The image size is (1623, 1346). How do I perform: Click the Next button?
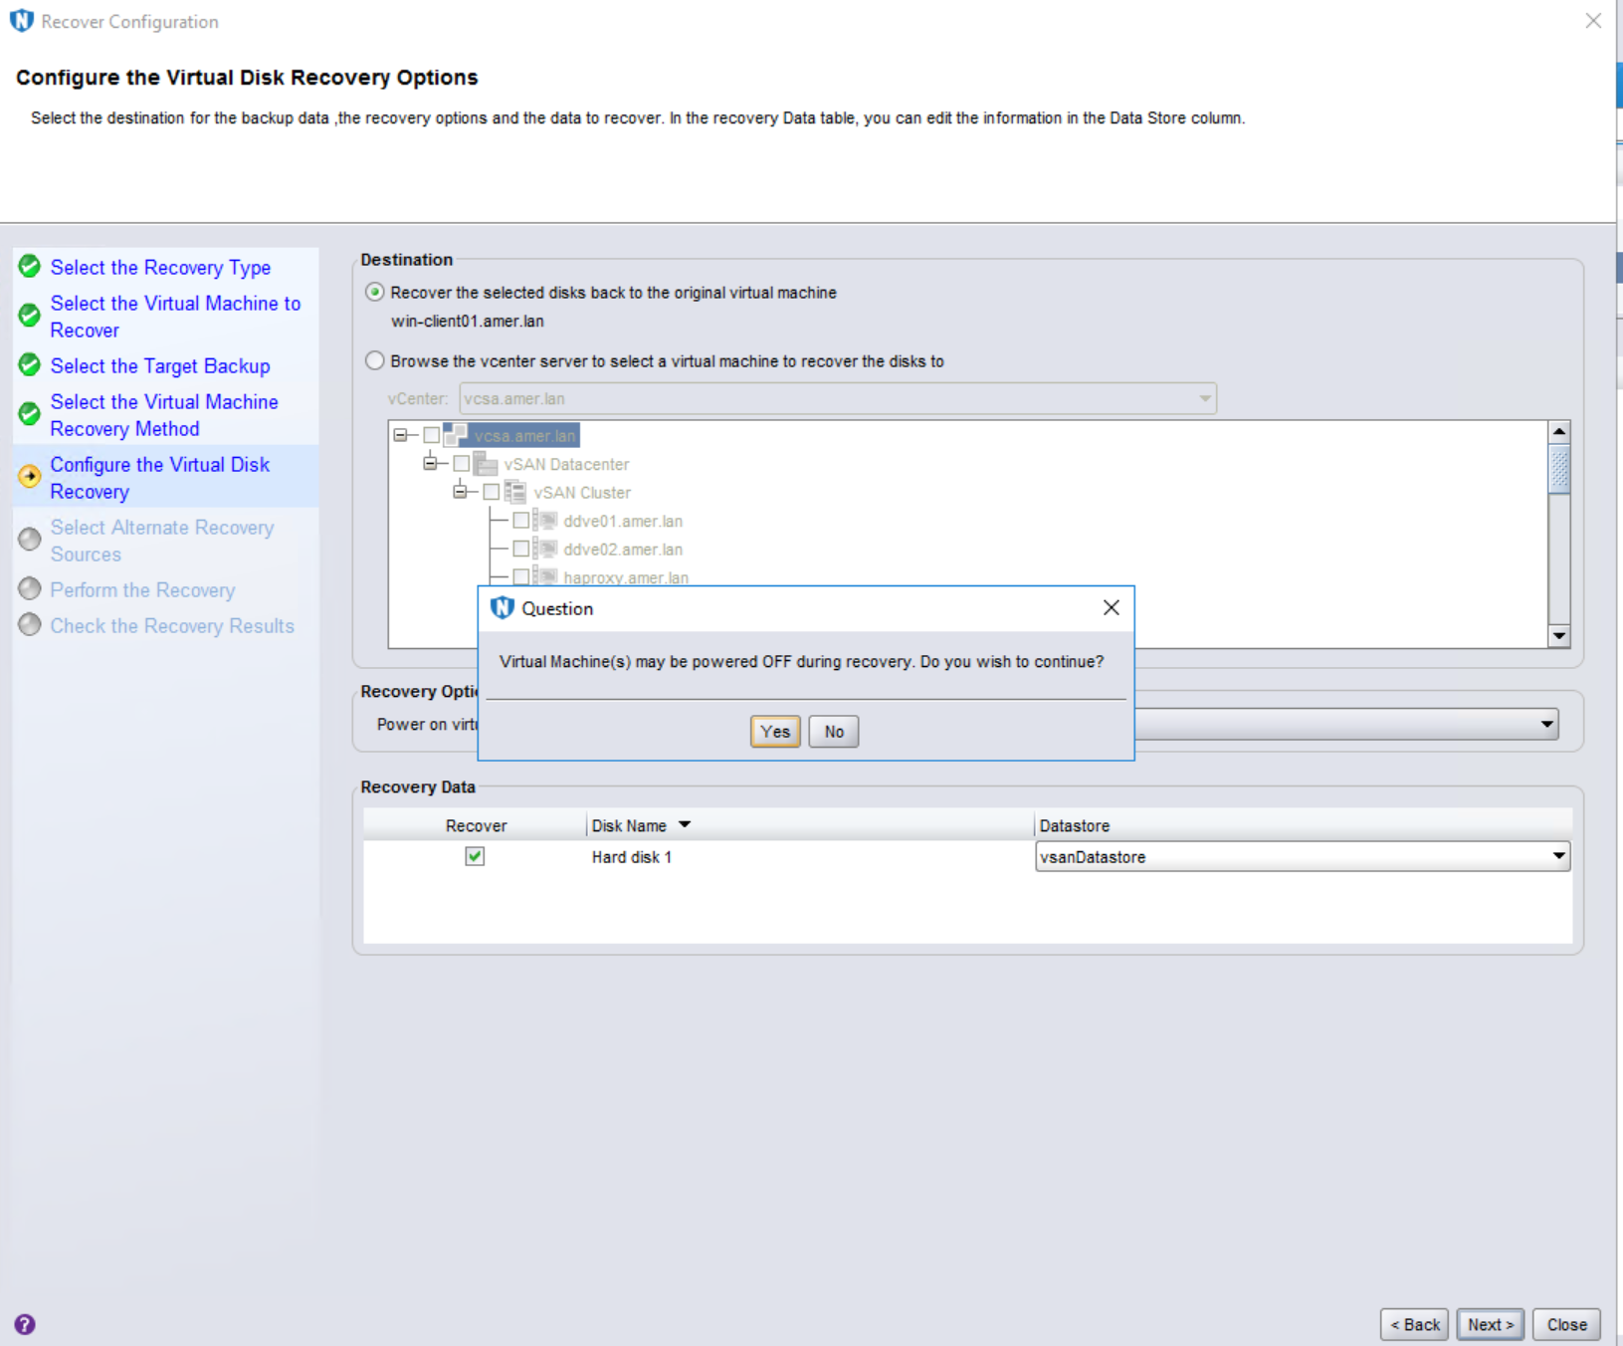pos(1491,1324)
